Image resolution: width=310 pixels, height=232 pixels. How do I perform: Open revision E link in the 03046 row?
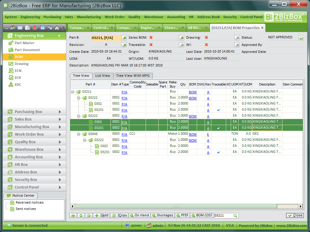208,134
